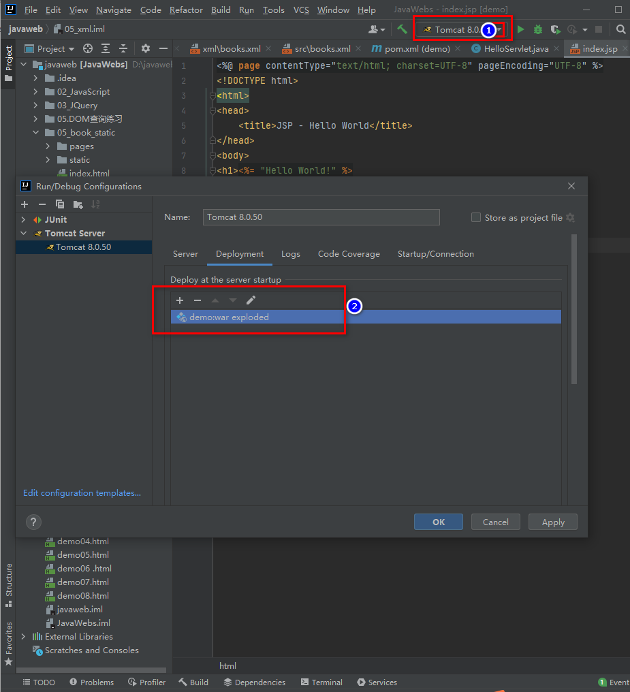
Task: Toggle Store as project file checkbox
Action: coord(475,217)
